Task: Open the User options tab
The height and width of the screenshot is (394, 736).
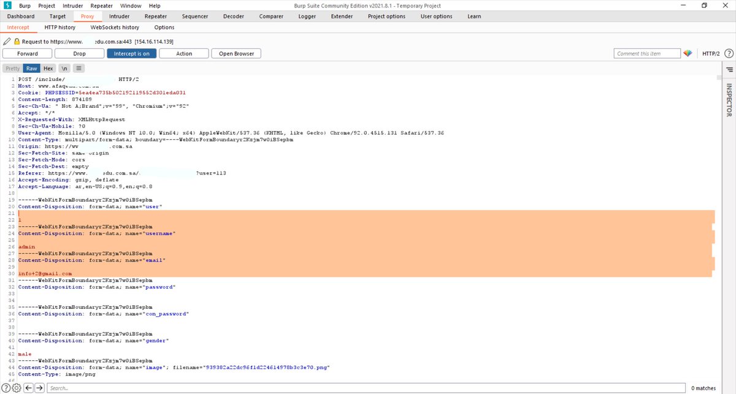Action: click(x=437, y=17)
